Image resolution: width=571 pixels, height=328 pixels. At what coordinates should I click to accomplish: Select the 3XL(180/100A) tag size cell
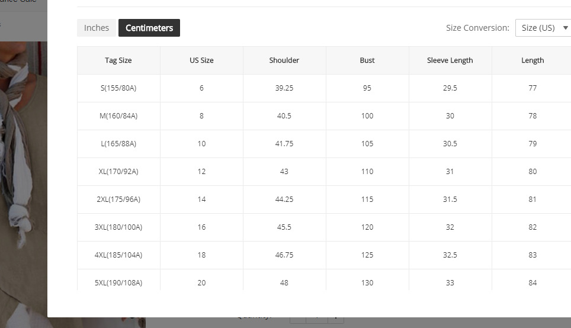pyautogui.click(x=118, y=227)
